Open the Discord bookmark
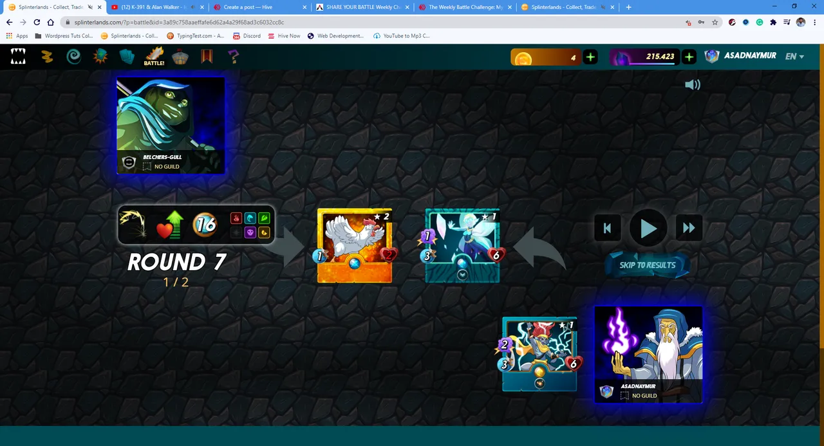 pyautogui.click(x=247, y=36)
